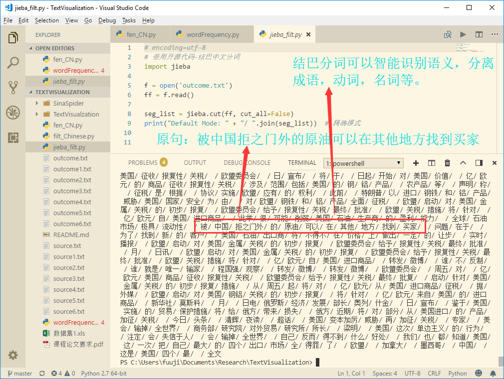Kill the terminal with trash icon
The width and height of the screenshot is (504, 379).
[x=447, y=163]
